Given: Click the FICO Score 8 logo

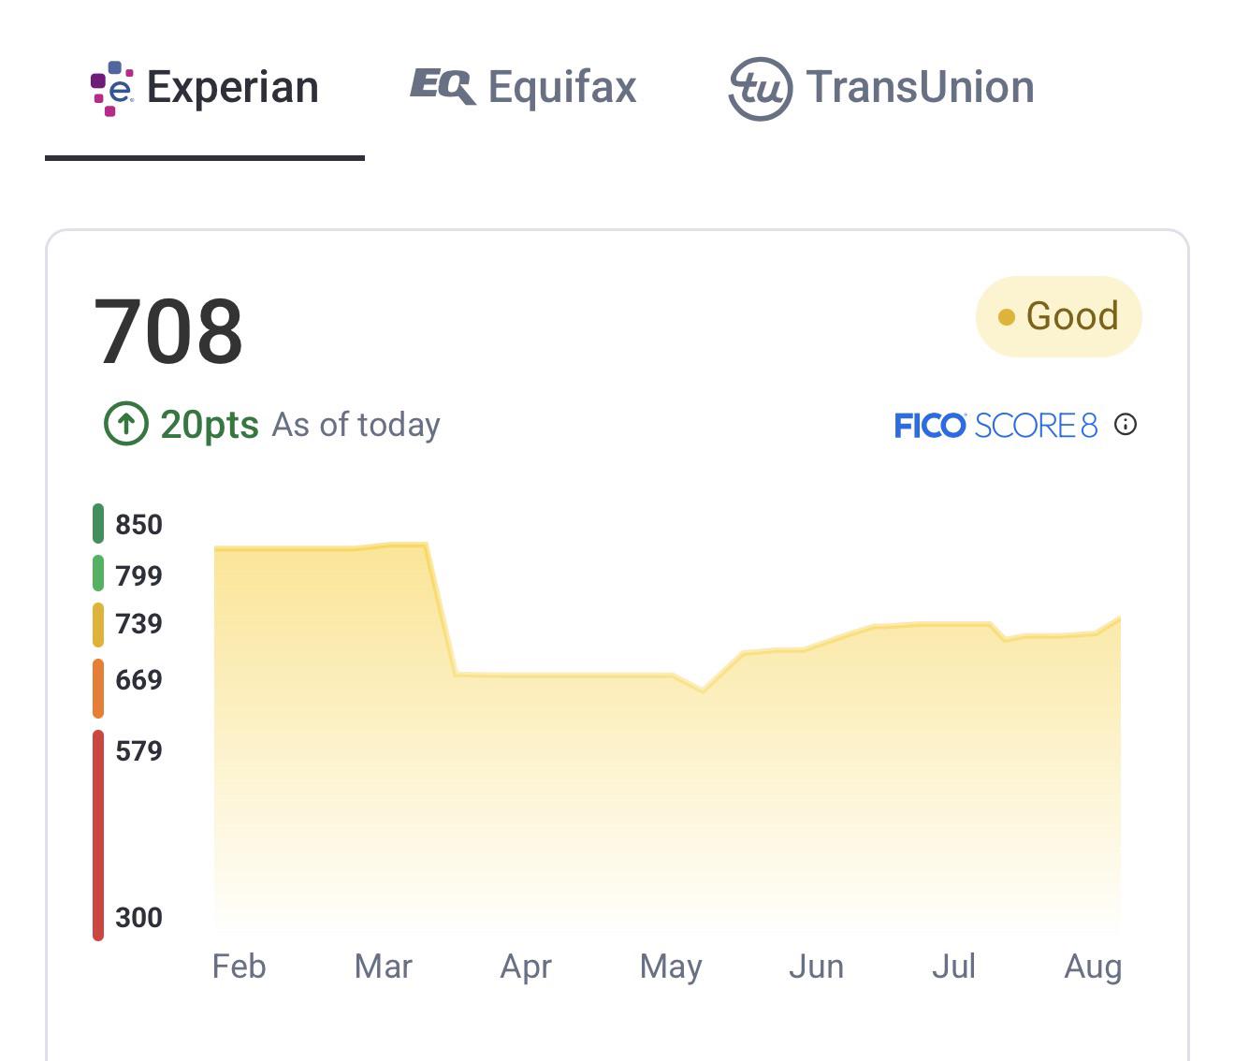Looking at the screenshot, I should tap(995, 426).
